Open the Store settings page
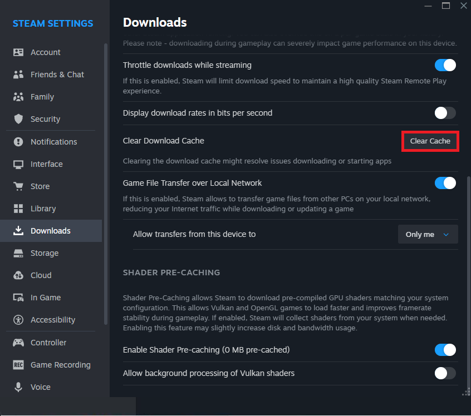 (51, 186)
